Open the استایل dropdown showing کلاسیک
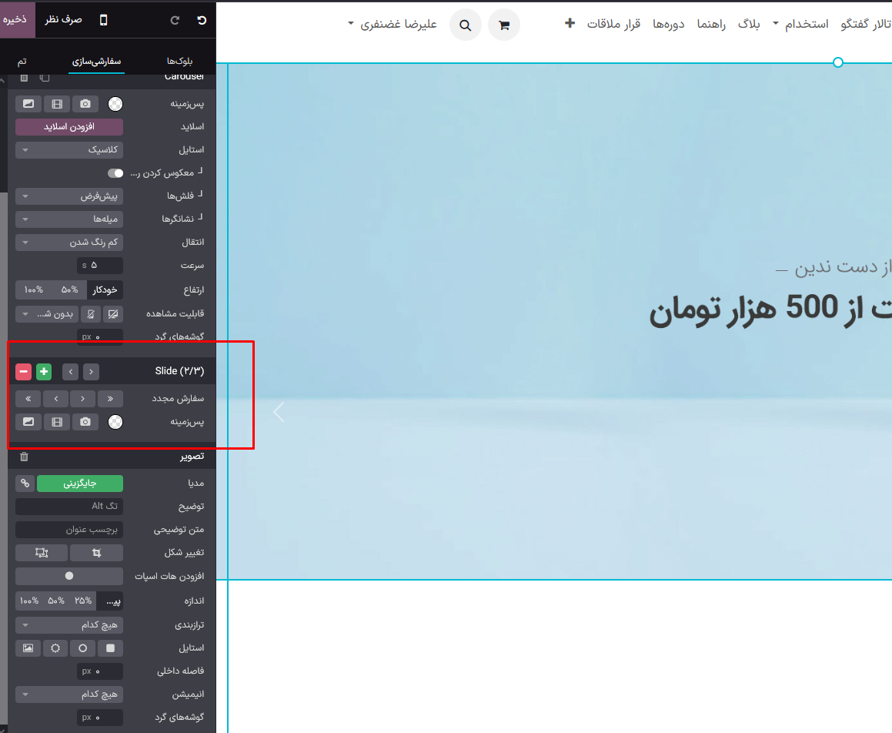 (x=68, y=149)
